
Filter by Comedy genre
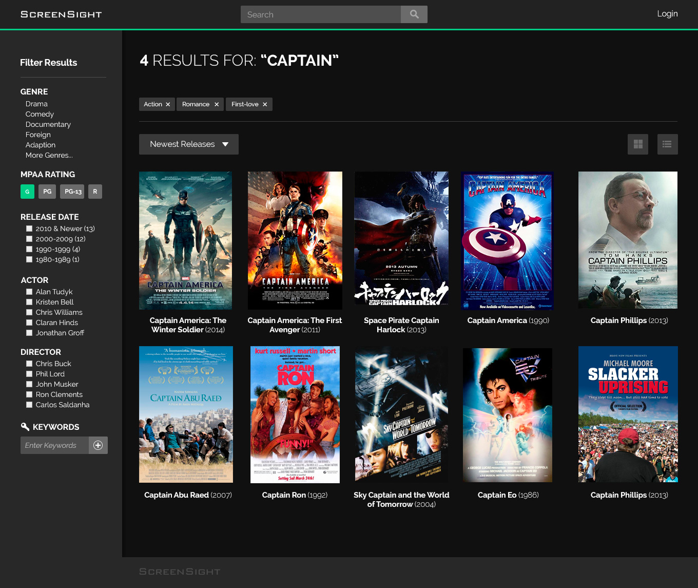40,114
